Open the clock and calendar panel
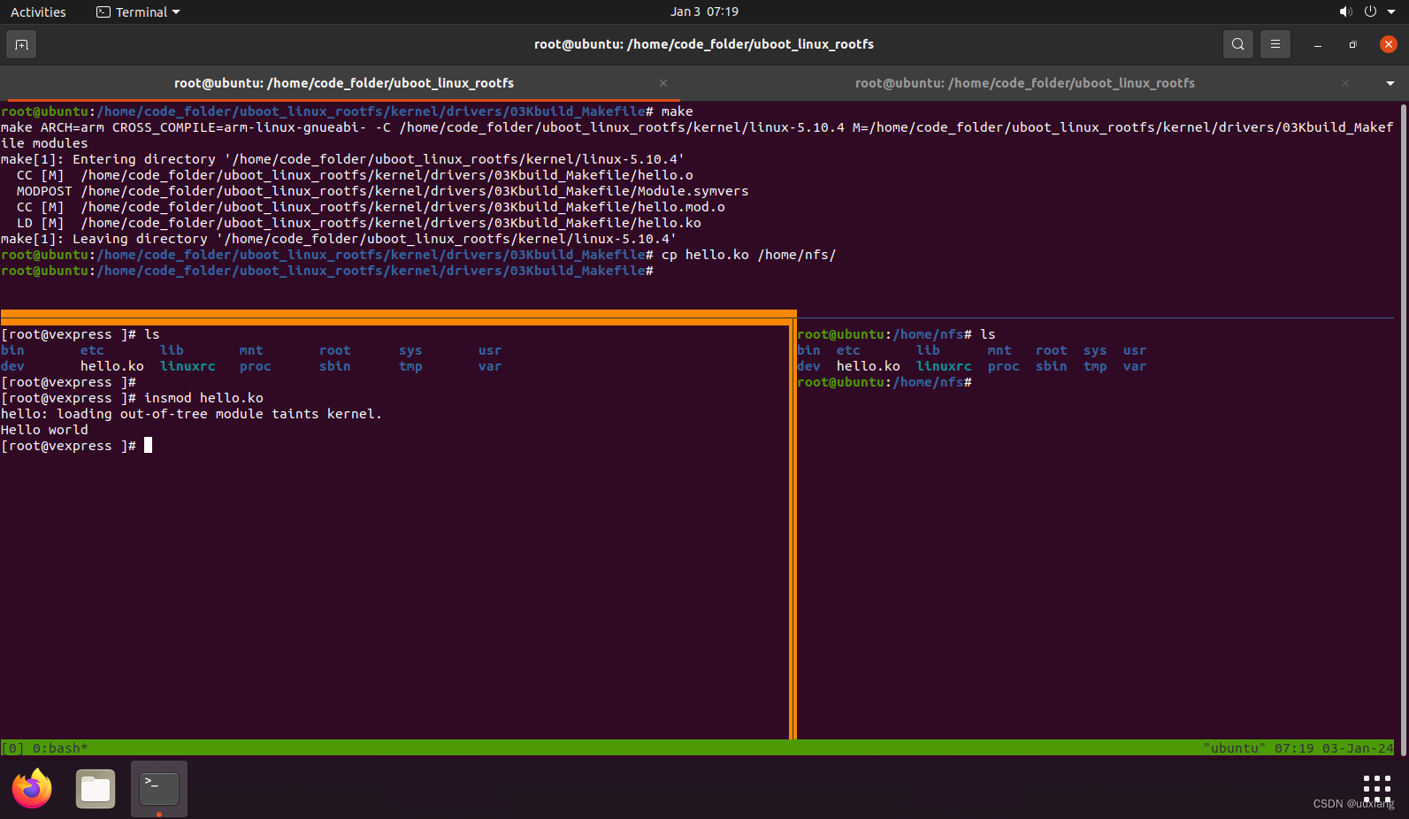The width and height of the screenshot is (1409, 819). (x=704, y=11)
